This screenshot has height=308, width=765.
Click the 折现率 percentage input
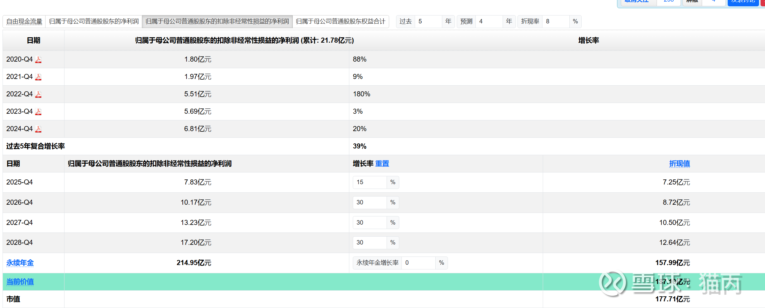[x=555, y=21]
